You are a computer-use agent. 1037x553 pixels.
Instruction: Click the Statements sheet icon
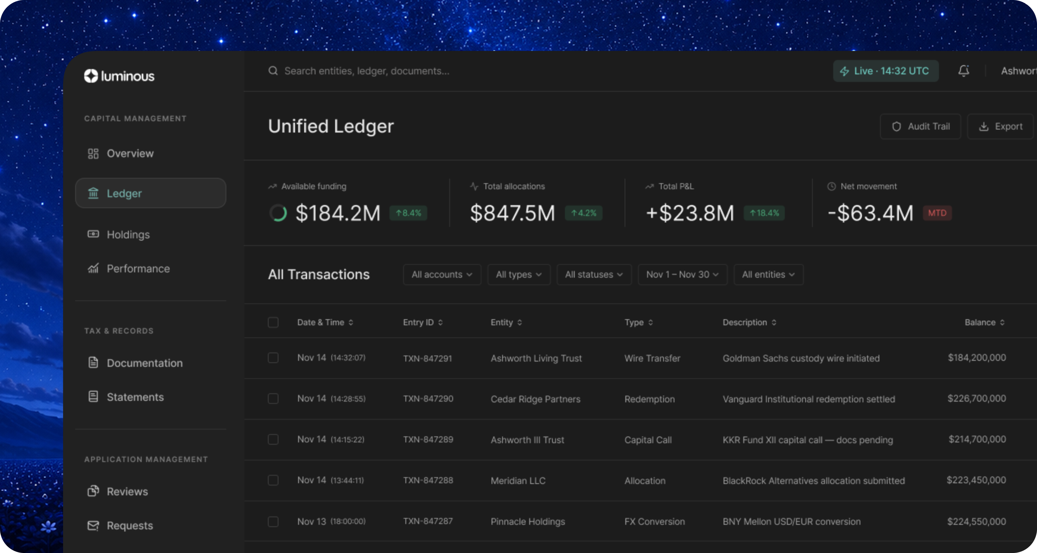[93, 396]
